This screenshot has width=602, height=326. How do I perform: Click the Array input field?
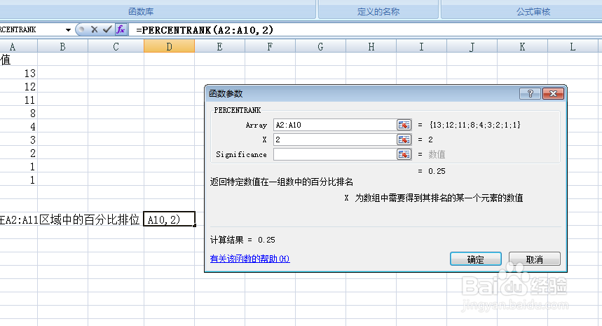coord(335,125)
